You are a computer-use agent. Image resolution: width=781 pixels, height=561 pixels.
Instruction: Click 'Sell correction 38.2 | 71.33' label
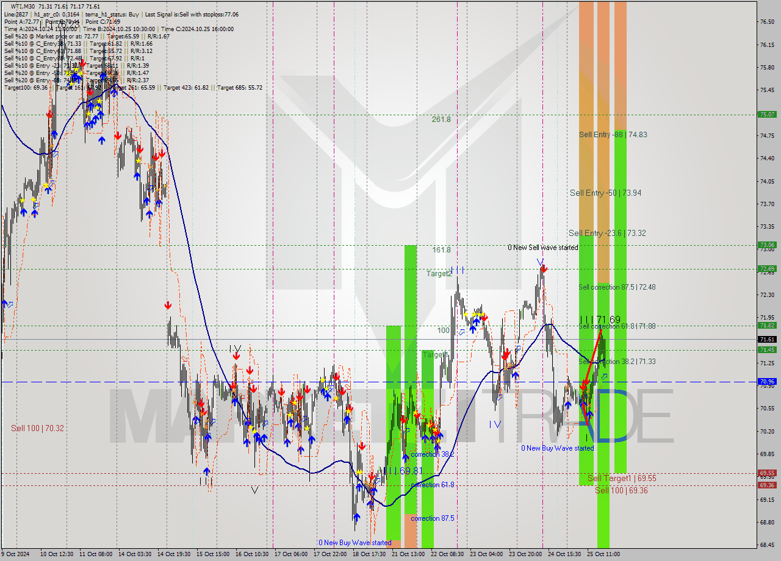tap(617, 362)
